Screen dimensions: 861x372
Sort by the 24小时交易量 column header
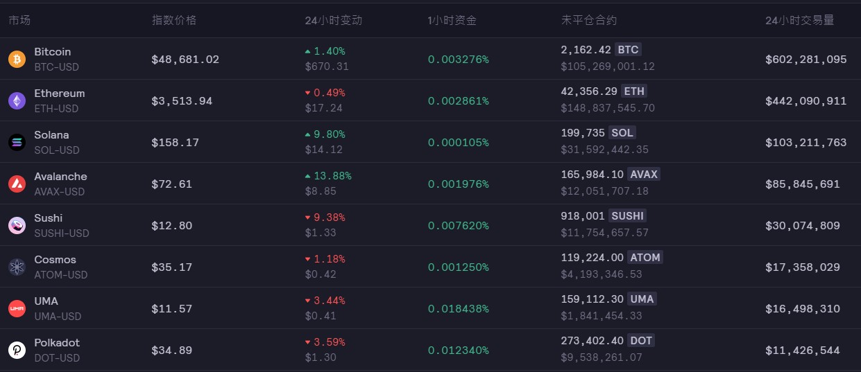[x=800, y=20]
